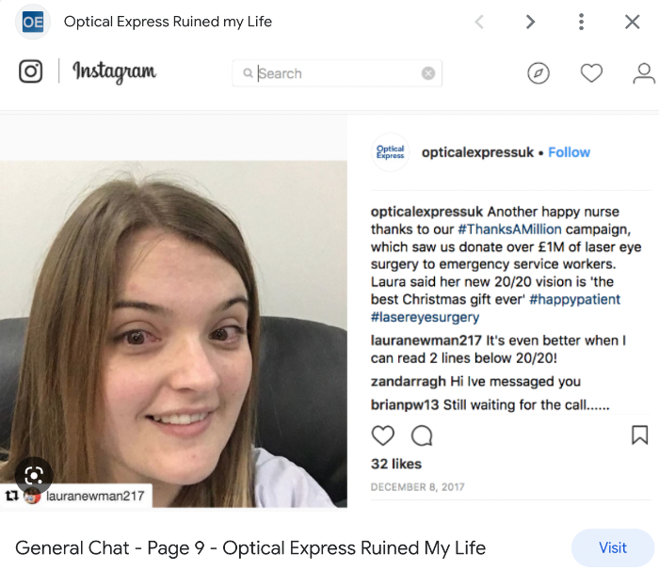Open opticalexpressuk username in post header
Viewport: 659px width, 570px height.
(477, 152)
